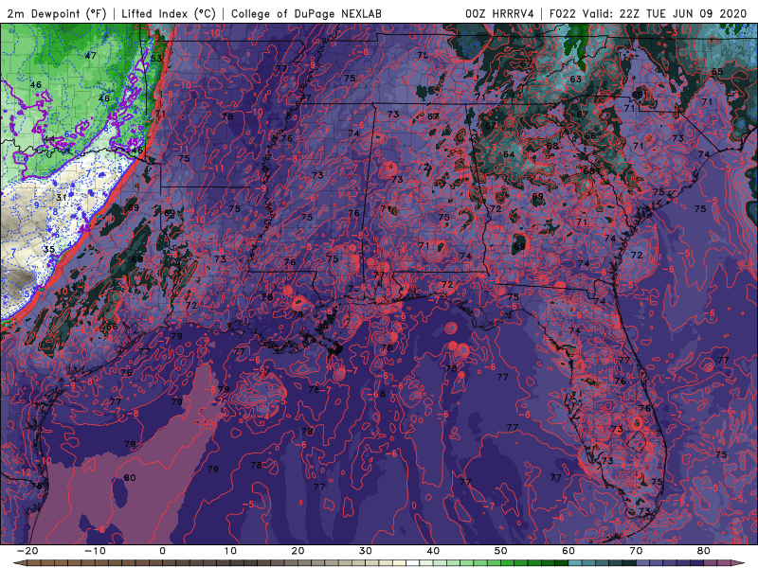Click the "2m Dewpoint (°F)" title text
The height and width of the screenshot is (568, 758).
tap(57, 13)
